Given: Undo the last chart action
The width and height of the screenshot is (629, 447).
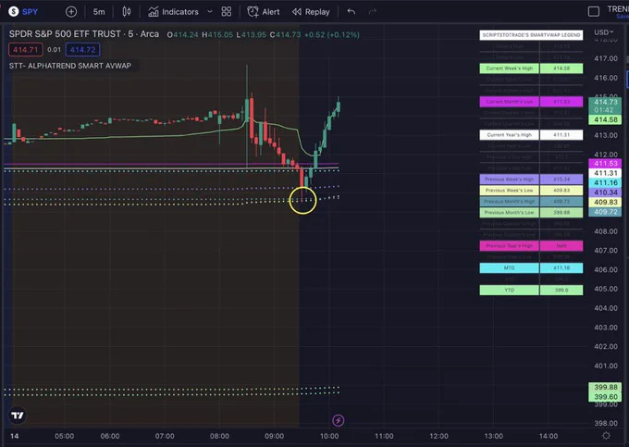Looking at the screenshot, I should (x=351, y=12).
